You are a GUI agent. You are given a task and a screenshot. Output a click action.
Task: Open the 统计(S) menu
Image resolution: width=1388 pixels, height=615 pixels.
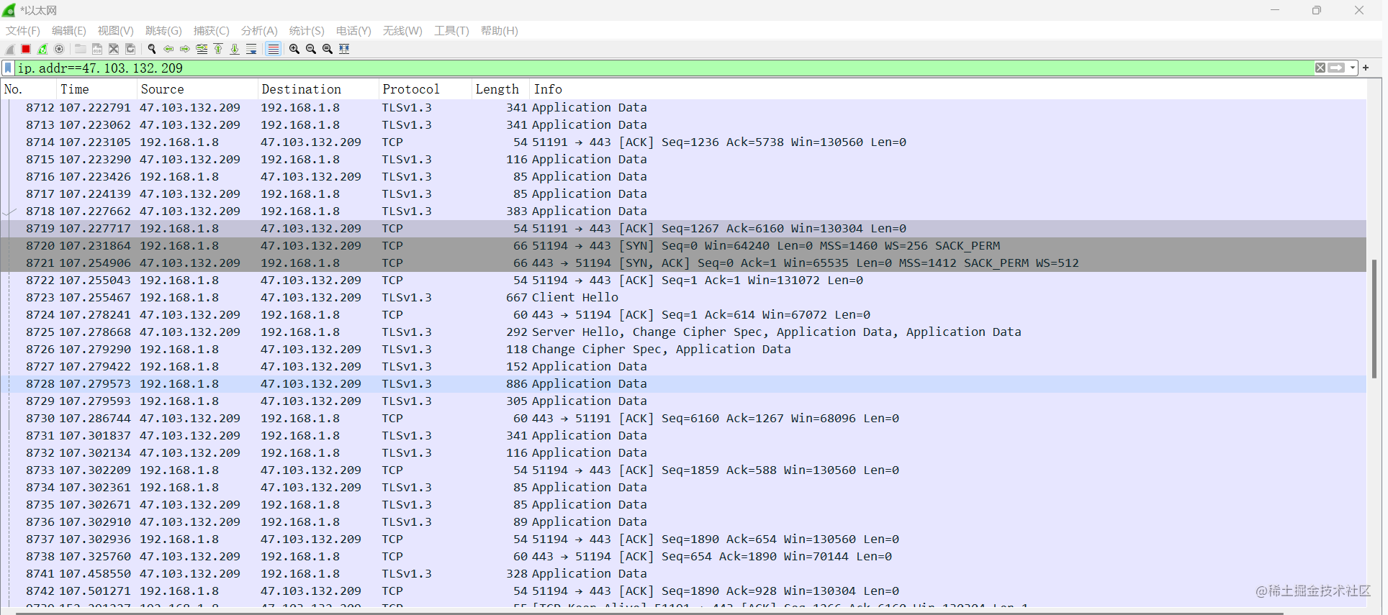click(x=307, y=30)
